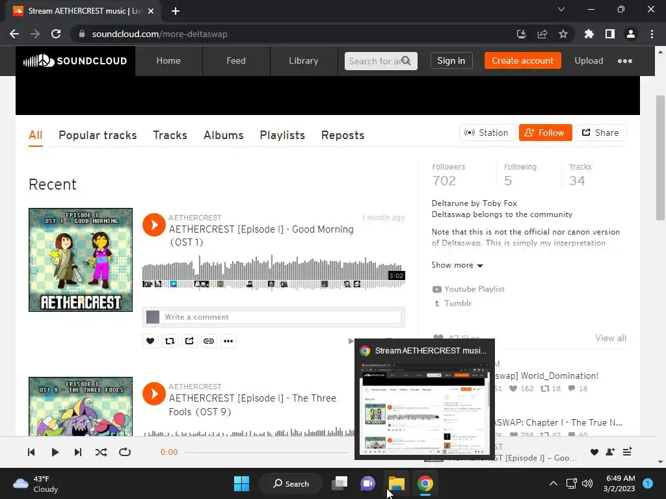Show hidden icons tray chevron
The image size is (666, 499).
[553, 483]
